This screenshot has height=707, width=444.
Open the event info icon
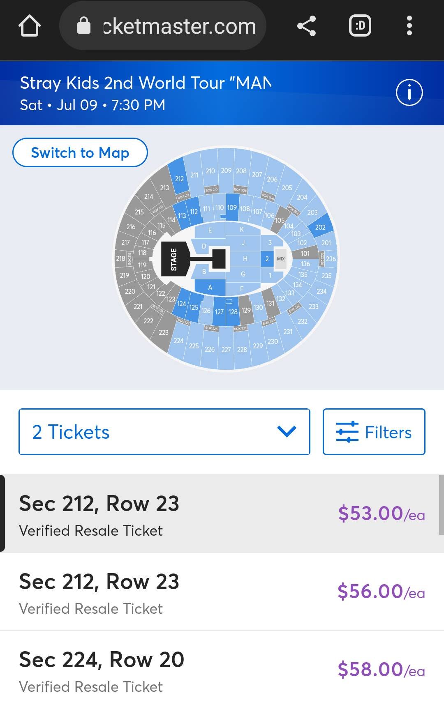[x=409, y=93]
